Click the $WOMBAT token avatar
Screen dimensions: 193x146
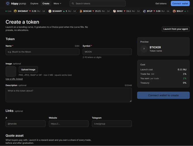tap(15, 11)
